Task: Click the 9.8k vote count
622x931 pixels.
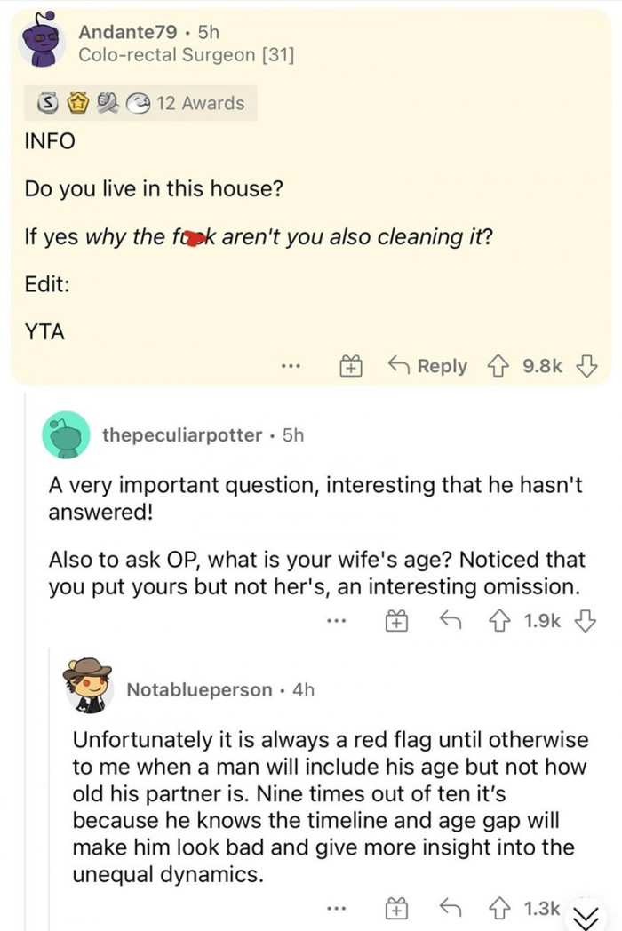Action: [541, 366]
